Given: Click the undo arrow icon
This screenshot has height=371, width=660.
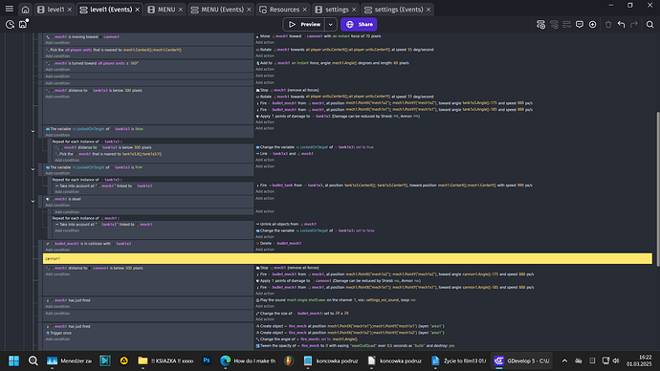Looking at the screenshot, I should click(x=622, y=25).
